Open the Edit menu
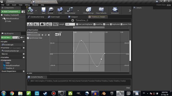This screenshot has height=96, width=172. click(8, 5)
